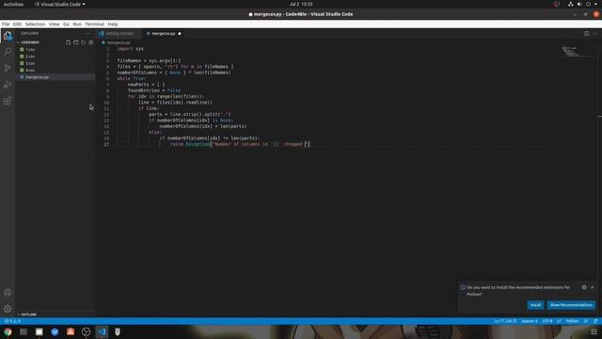Click the Spaces: 4 indentation indicator

[529, 321]
